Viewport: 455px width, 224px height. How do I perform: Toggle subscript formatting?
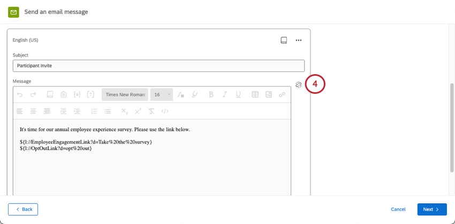[x=125, y=111]
